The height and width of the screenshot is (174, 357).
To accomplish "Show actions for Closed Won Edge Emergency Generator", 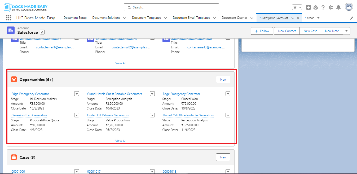I will (x=228, y=94).
